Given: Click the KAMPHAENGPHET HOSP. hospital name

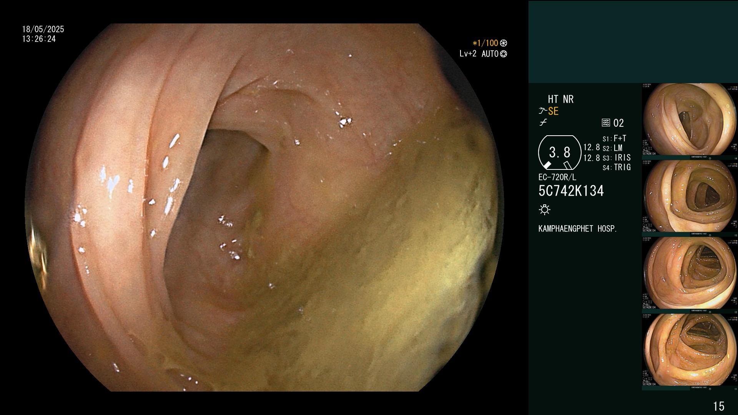Looking at the screenshot, I should tap(578, 229).
